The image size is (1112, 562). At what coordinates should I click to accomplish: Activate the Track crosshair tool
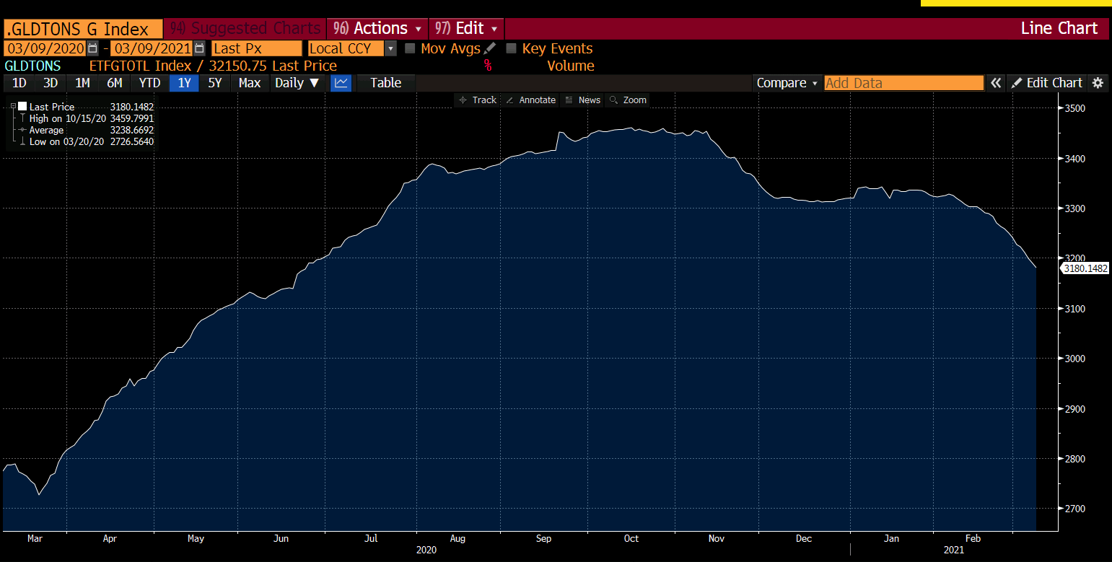pos(478,100)
